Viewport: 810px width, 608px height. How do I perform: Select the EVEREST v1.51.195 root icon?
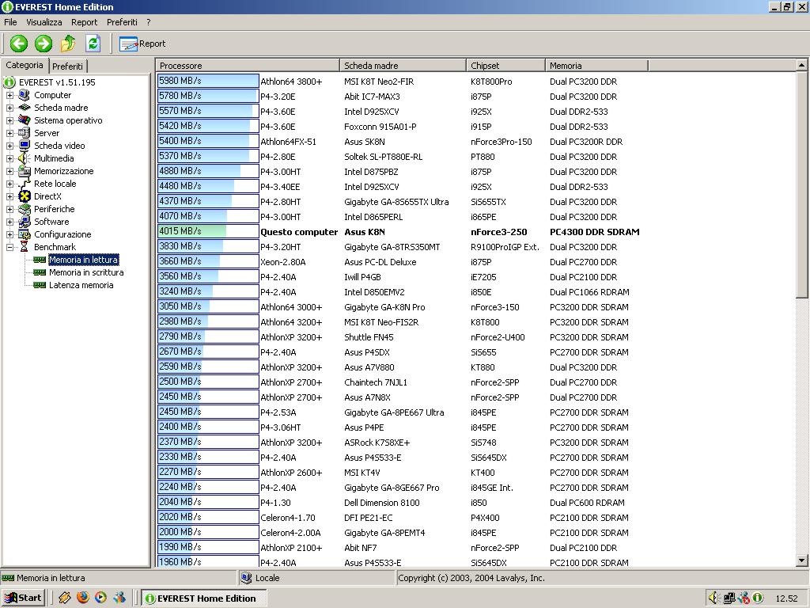coord(9,82)
